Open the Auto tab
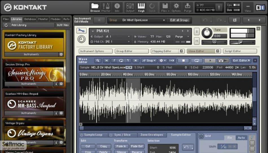The image size is (268, 153). click(66, 19)
